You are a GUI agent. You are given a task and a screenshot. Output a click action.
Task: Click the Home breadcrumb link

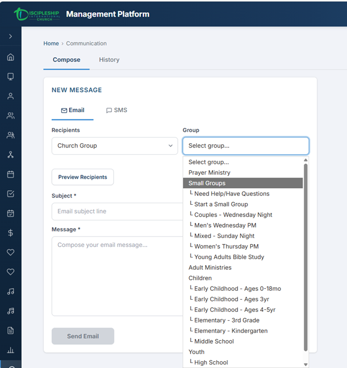(51, 43)
